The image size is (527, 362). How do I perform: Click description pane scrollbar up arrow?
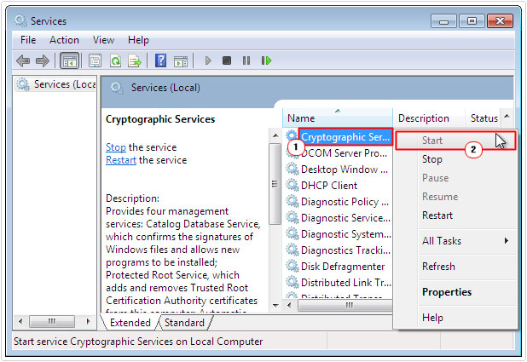coord(275,135)
